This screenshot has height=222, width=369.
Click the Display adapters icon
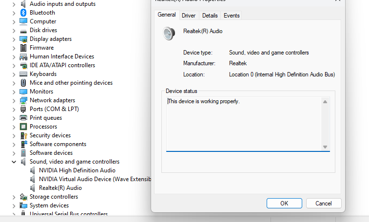click(23, 39)
